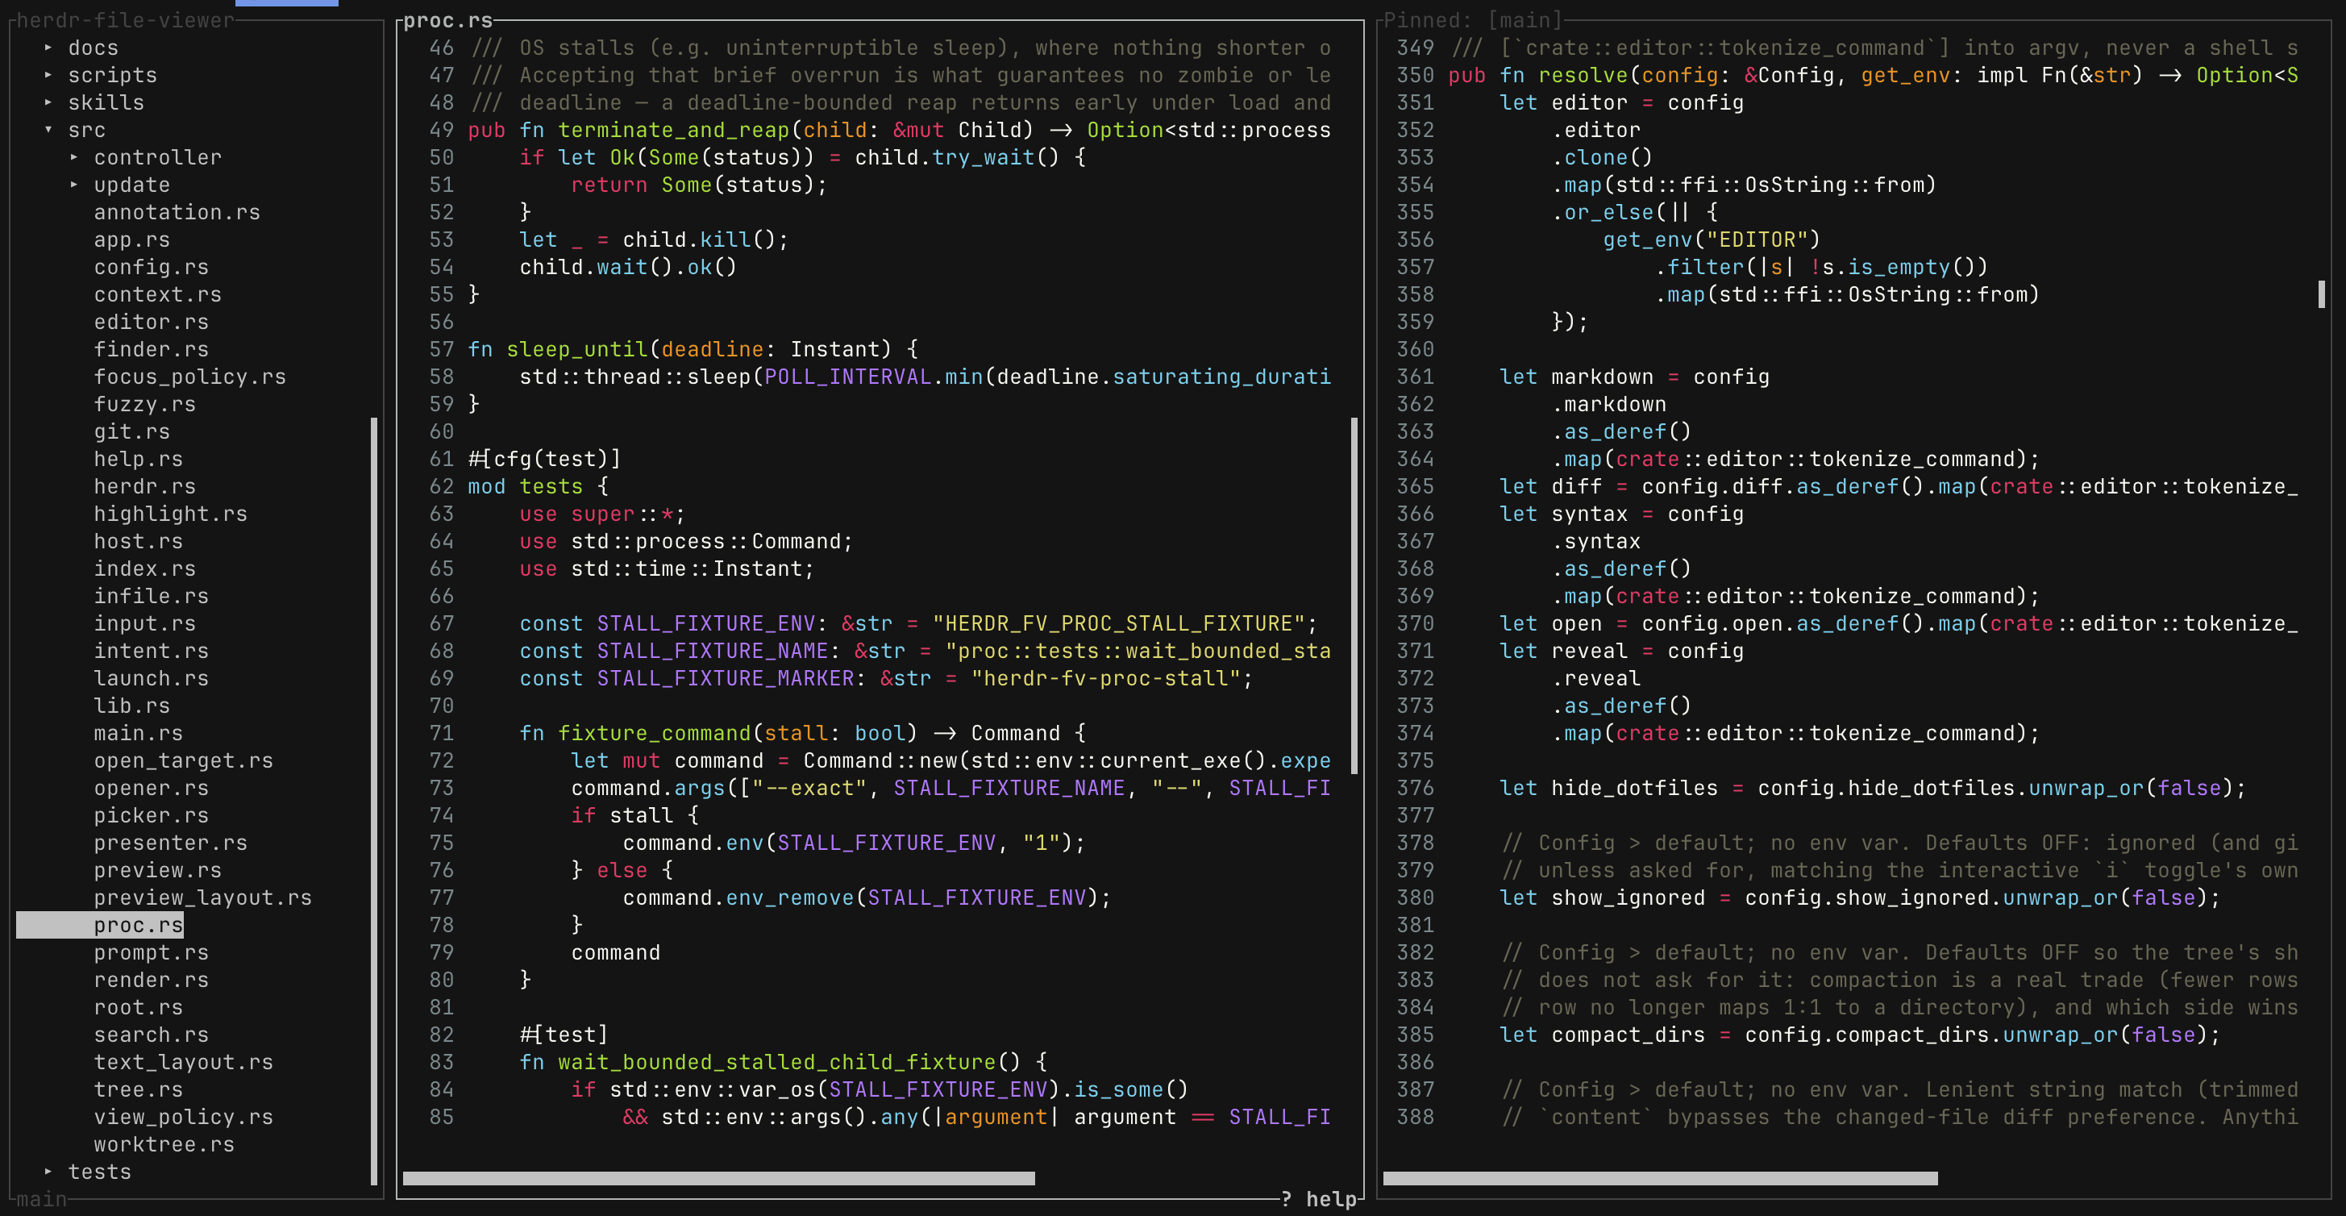The height and width of the screenshot is (1216, 2346).
Task: Open render.rs in the tree
Action: tap(152, 979)
